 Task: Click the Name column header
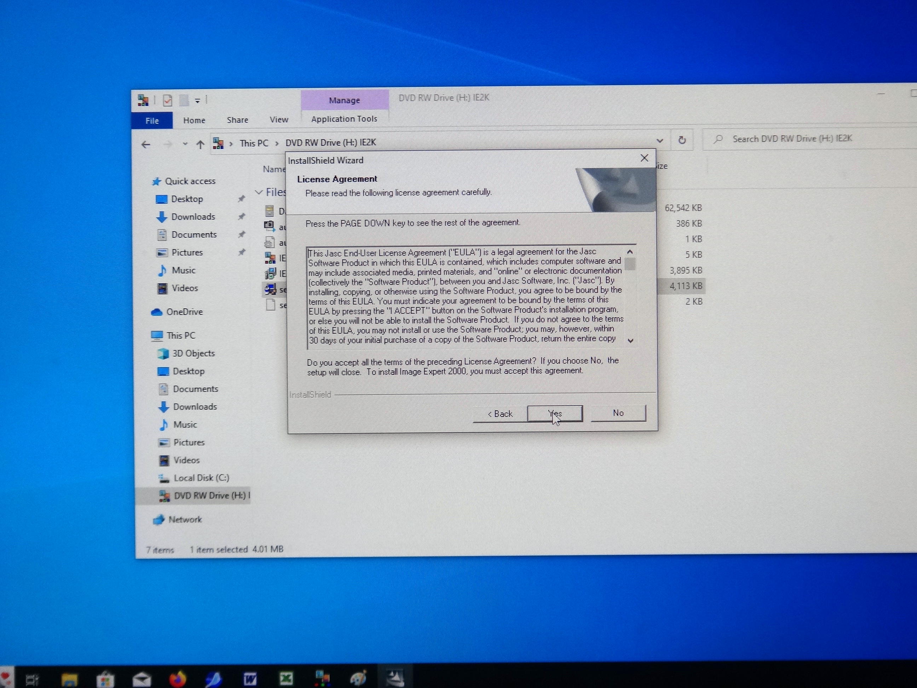point(274,169)
